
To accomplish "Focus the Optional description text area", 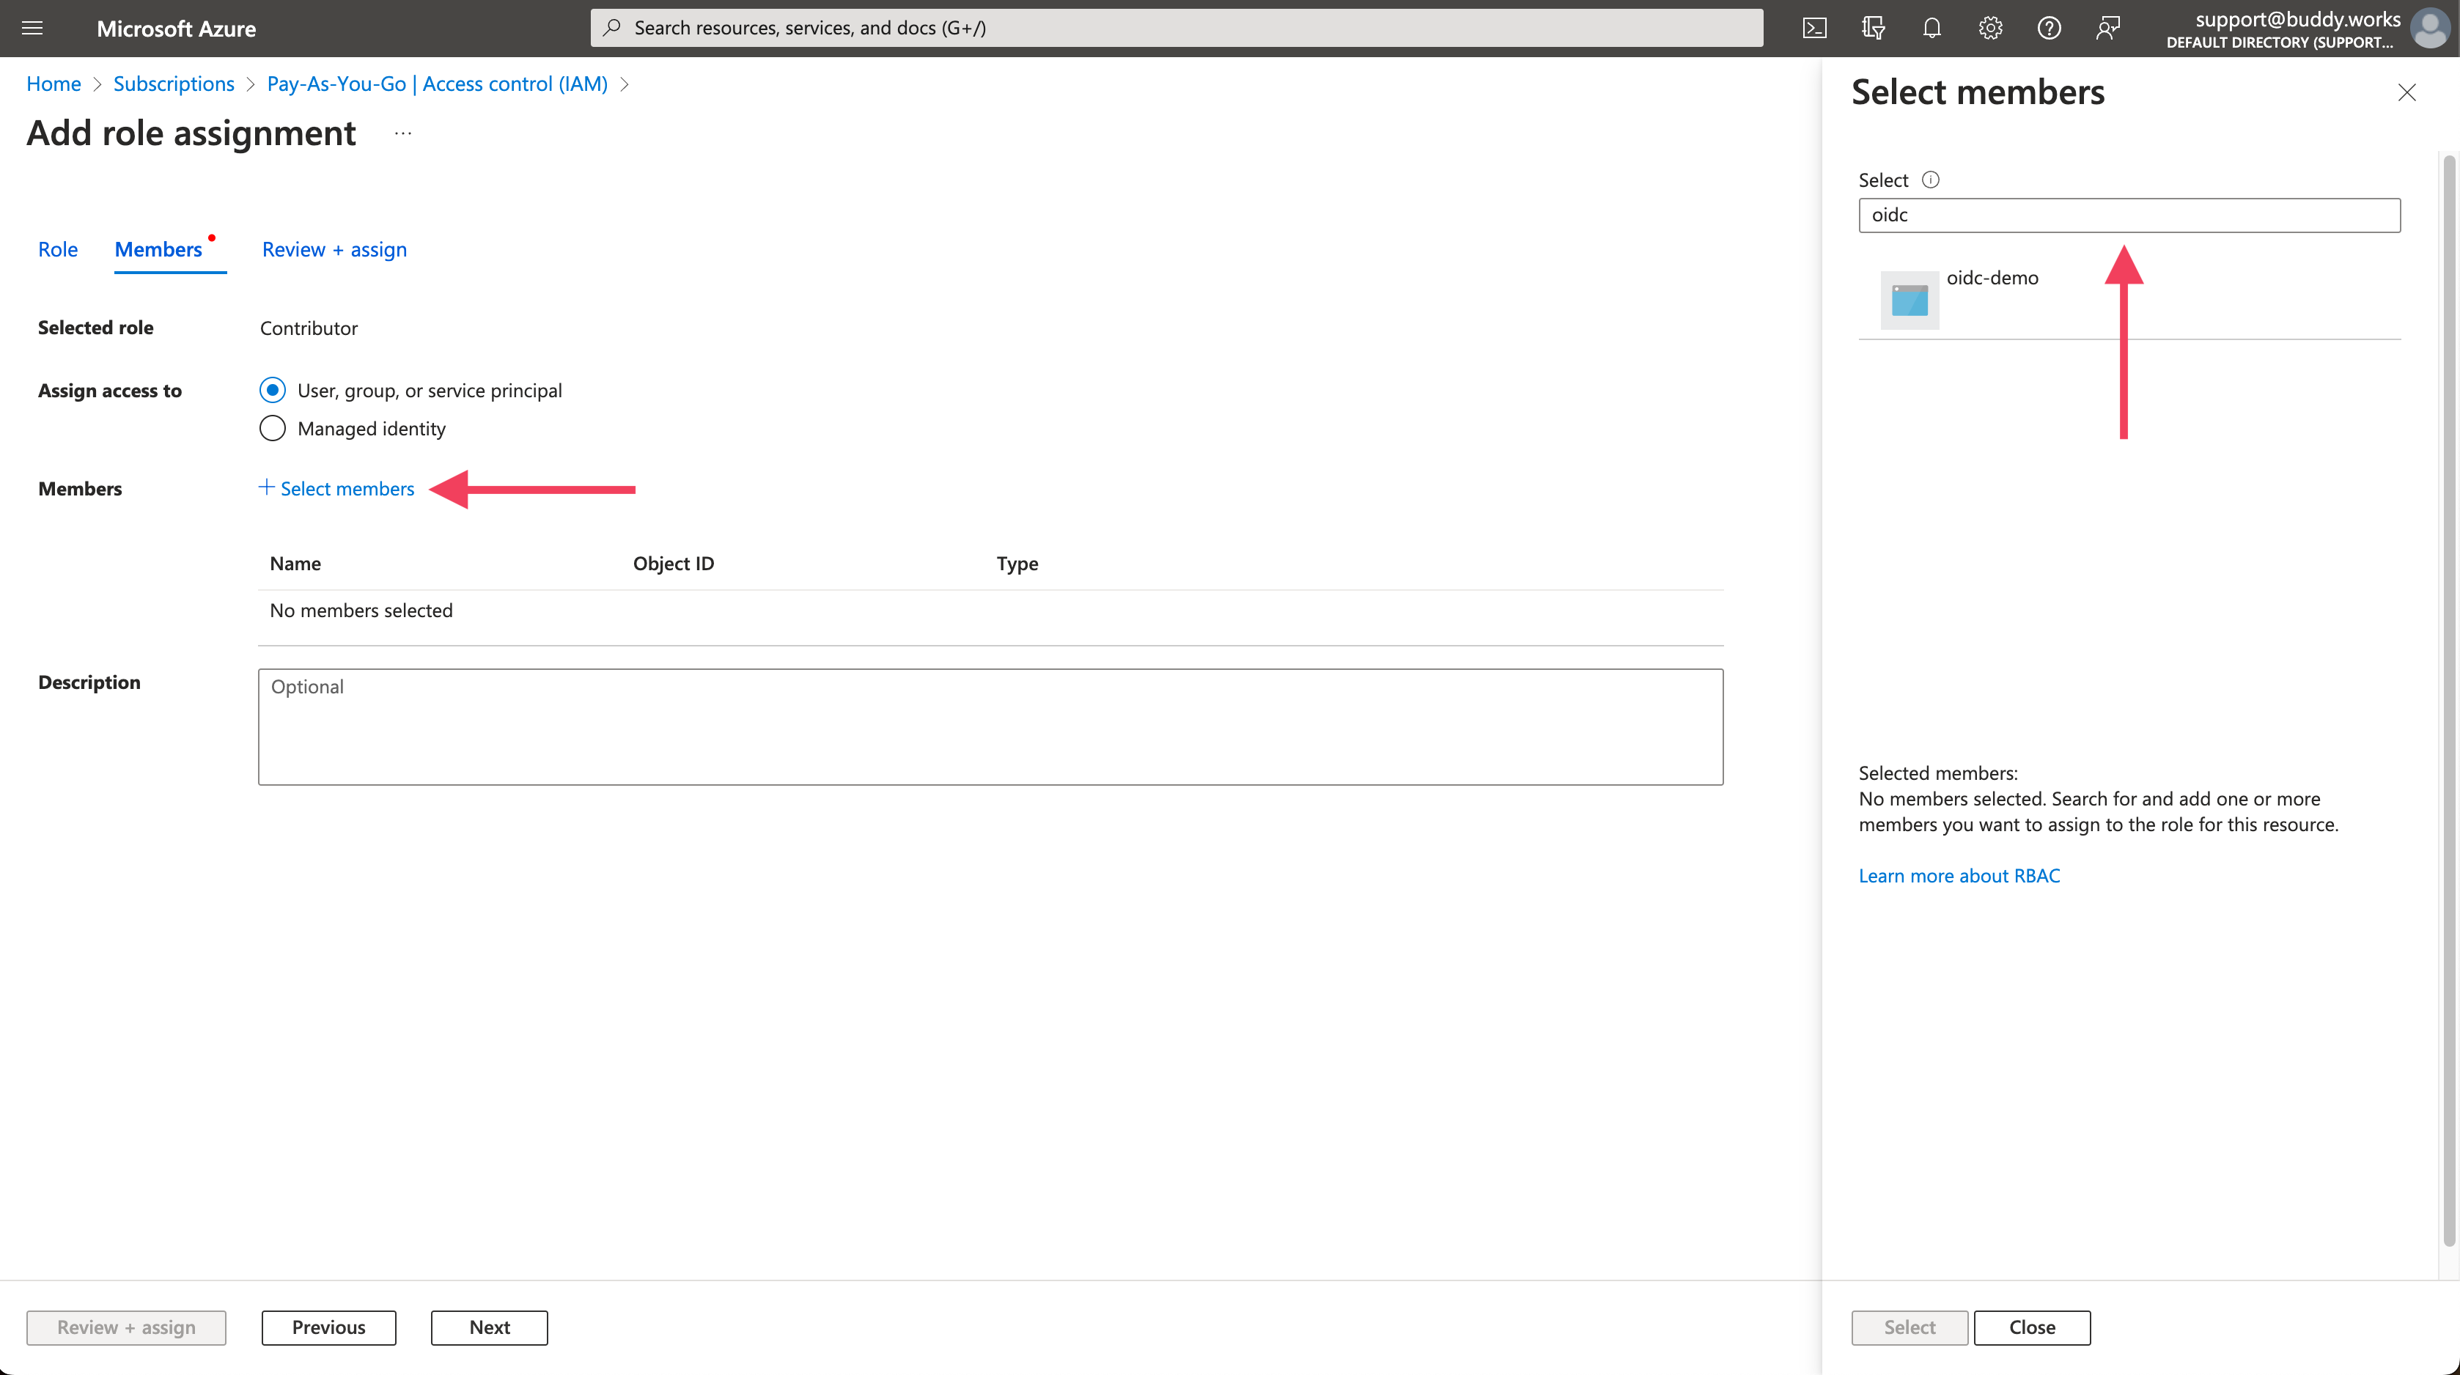I will (x=990, y=726).
